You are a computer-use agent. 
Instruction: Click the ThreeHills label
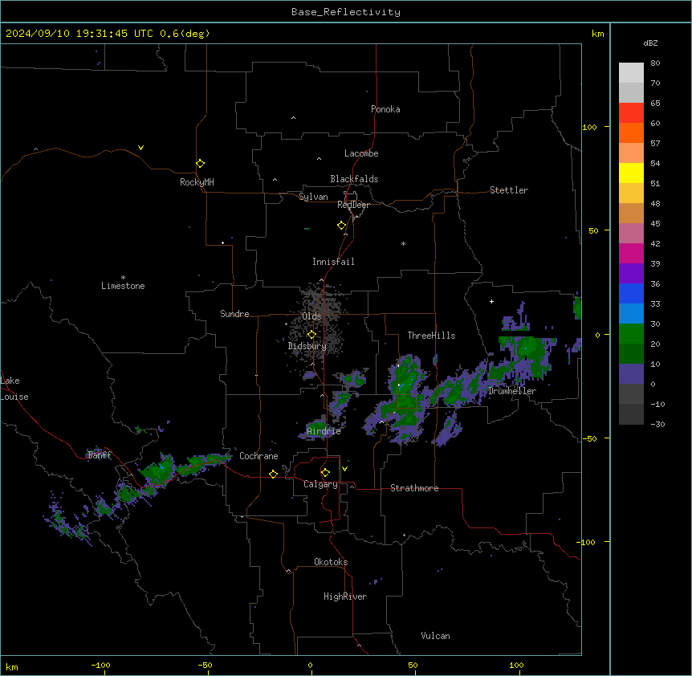[x=431, y=336]
